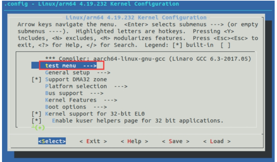Open General setup submenu
The image size is (277, 162).
click(78, 72)
